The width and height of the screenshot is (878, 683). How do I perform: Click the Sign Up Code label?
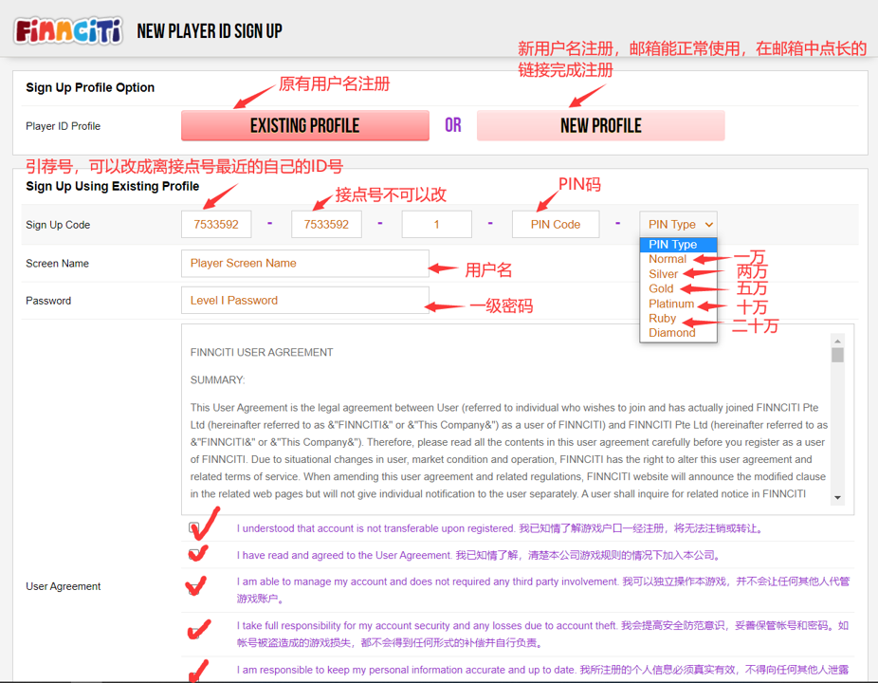coord(58,225)
